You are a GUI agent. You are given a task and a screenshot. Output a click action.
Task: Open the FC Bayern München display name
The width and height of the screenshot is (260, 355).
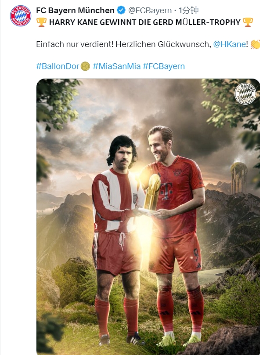tap(76, 10)
